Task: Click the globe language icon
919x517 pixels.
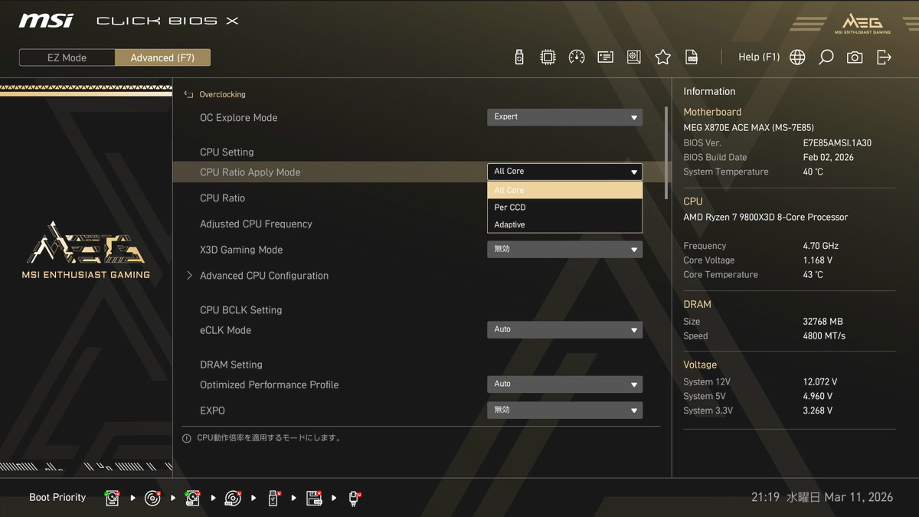Action: (797, 57)
